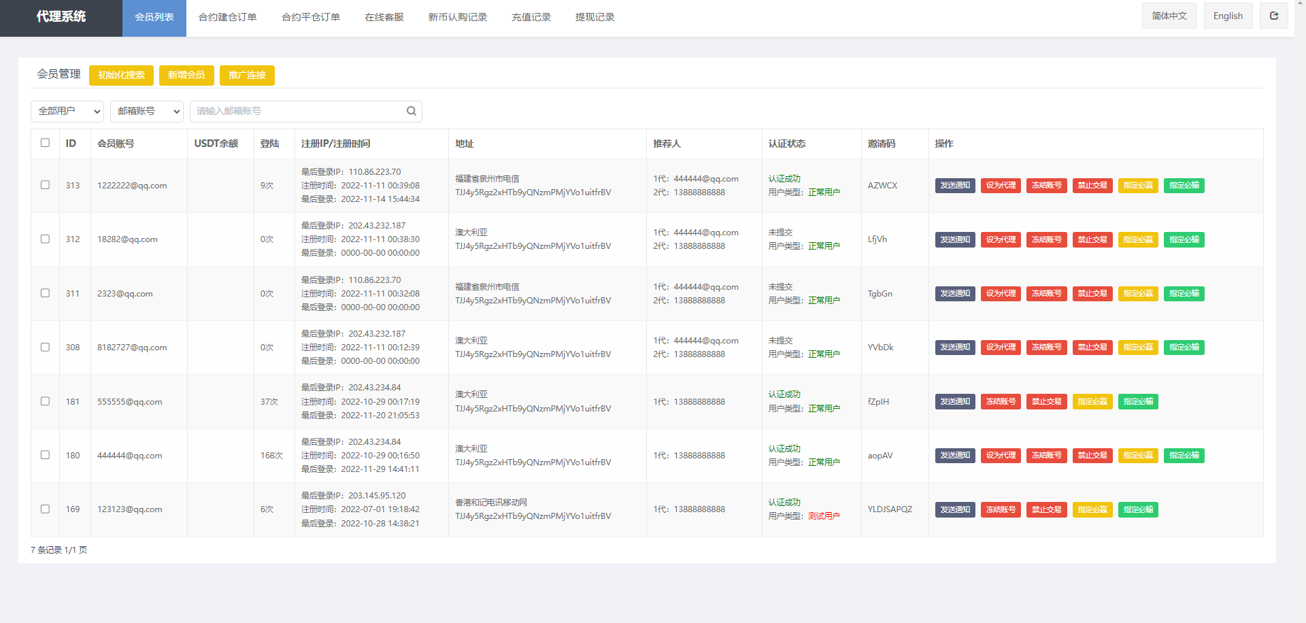Switch language to English
The width and height of the screenshot is (1306, 623).
pyautogui.click(x=1228, y=16)
